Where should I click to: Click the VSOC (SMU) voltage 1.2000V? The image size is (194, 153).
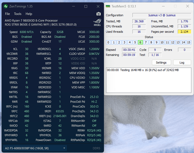94,49
